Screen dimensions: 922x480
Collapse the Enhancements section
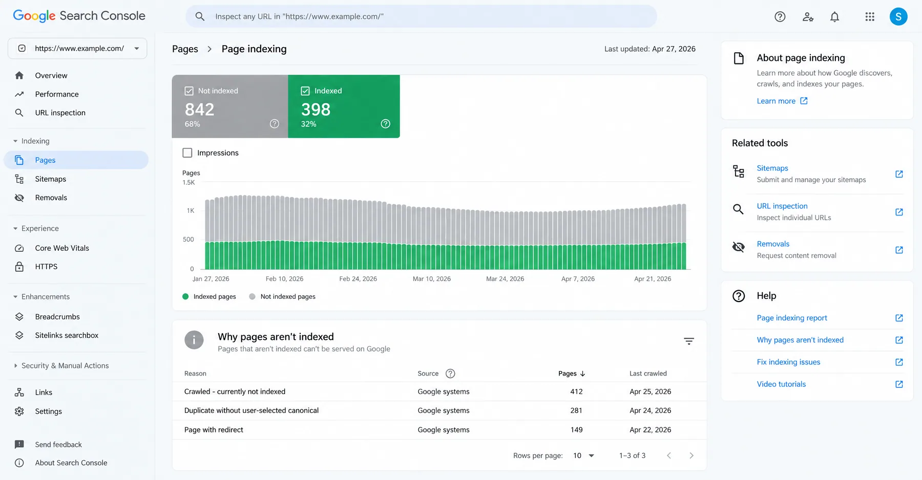[x=41, y=297]
